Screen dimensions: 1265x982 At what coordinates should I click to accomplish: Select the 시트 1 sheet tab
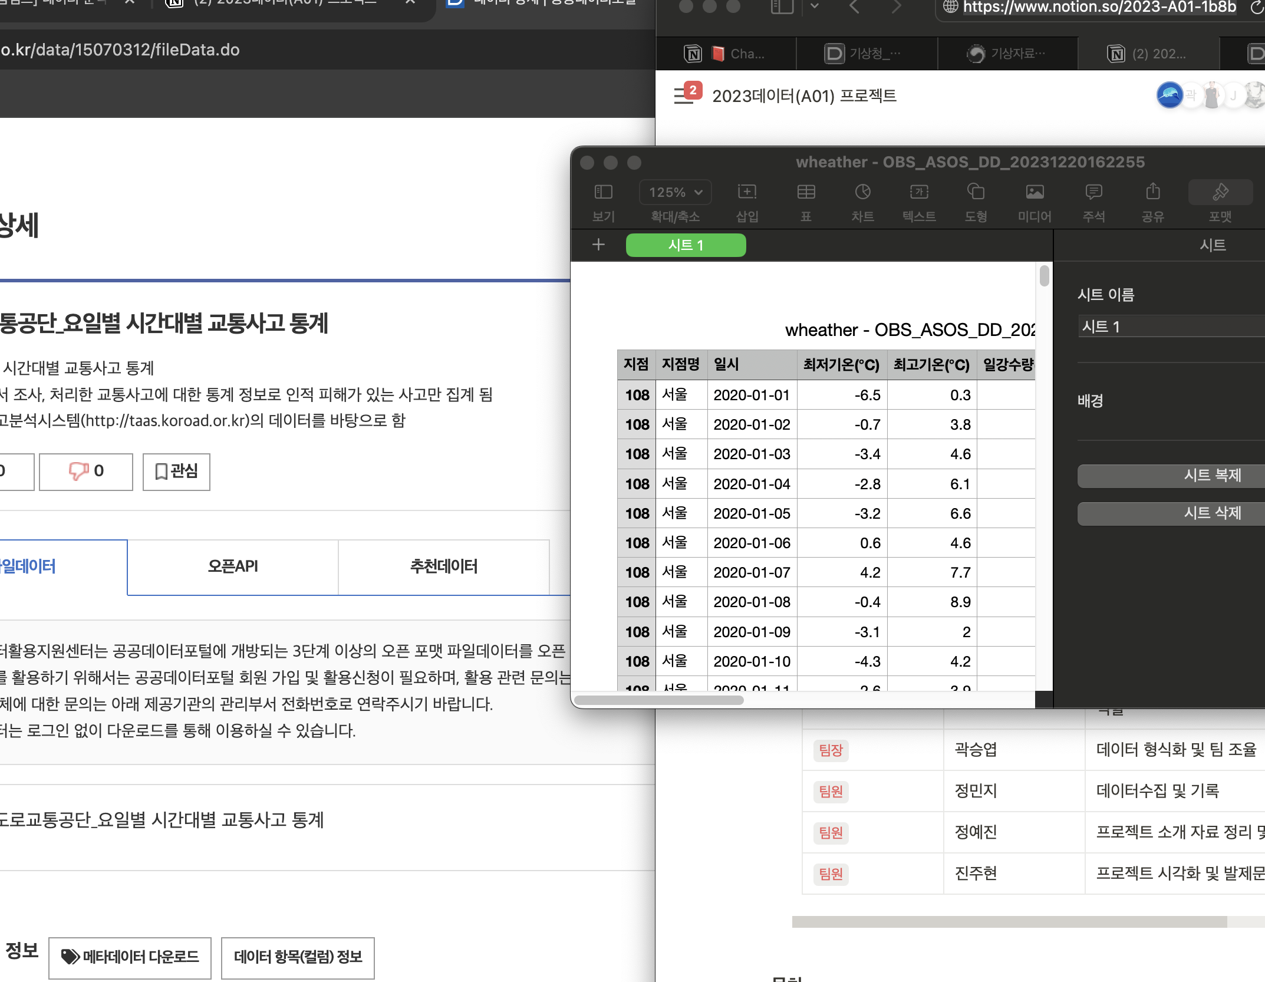pos(686,245)
